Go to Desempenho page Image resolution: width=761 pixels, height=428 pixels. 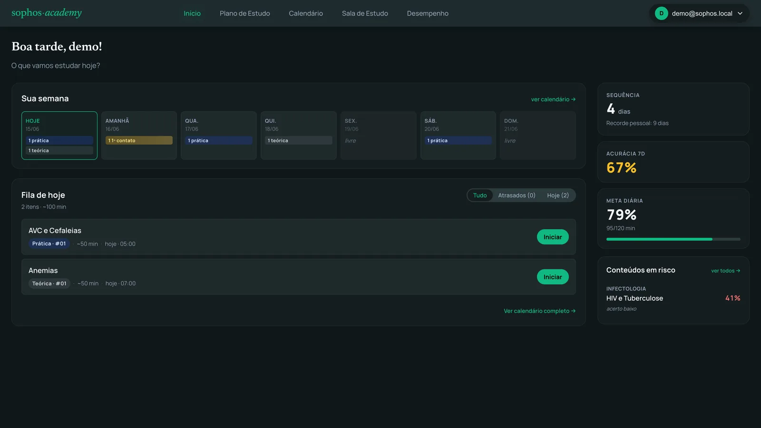tap(428, 13)
